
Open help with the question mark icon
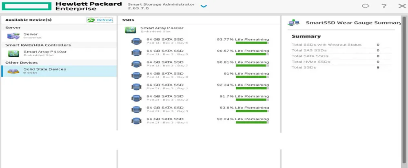(x=384, y=6)
